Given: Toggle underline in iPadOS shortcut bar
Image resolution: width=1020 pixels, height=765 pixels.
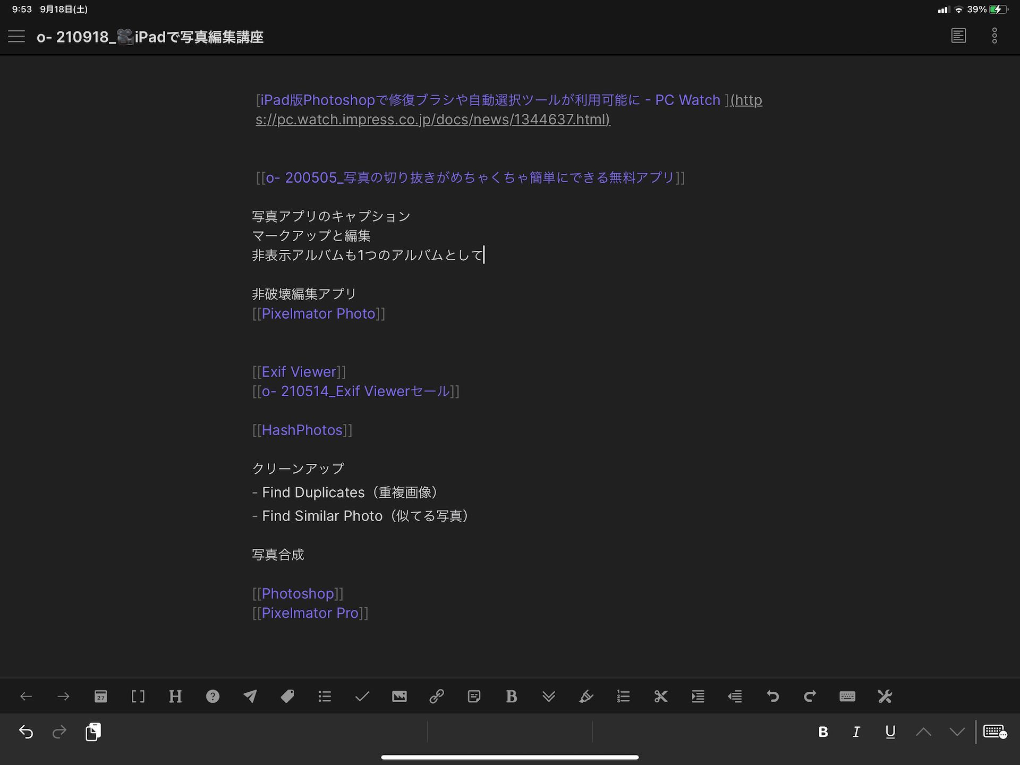Looking at the screenshot, I should 890,732.
